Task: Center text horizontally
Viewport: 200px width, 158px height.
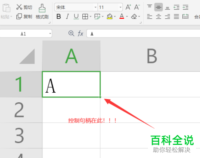Action: pyautogui.click(x=158, y=17)
